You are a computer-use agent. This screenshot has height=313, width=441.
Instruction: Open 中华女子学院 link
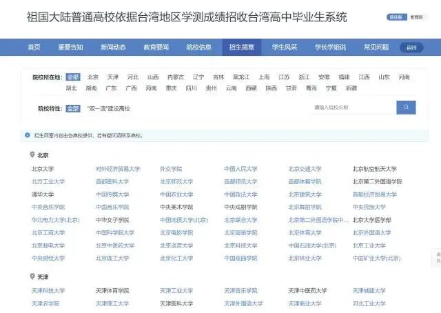[x=112, y=220]
